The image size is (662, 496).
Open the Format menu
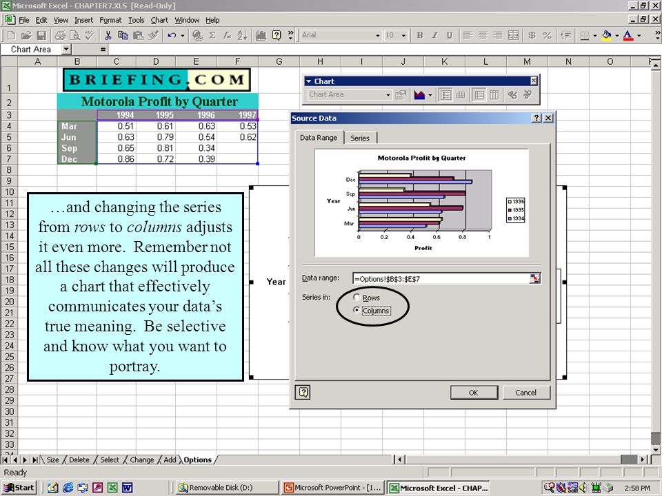point(110,20)
